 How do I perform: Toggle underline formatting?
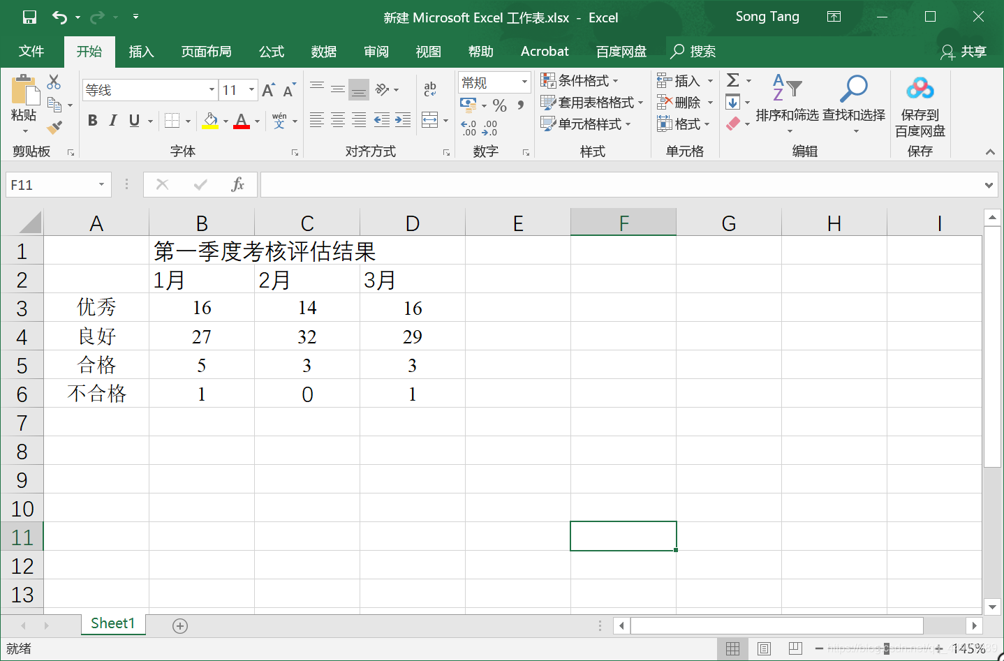135,121
